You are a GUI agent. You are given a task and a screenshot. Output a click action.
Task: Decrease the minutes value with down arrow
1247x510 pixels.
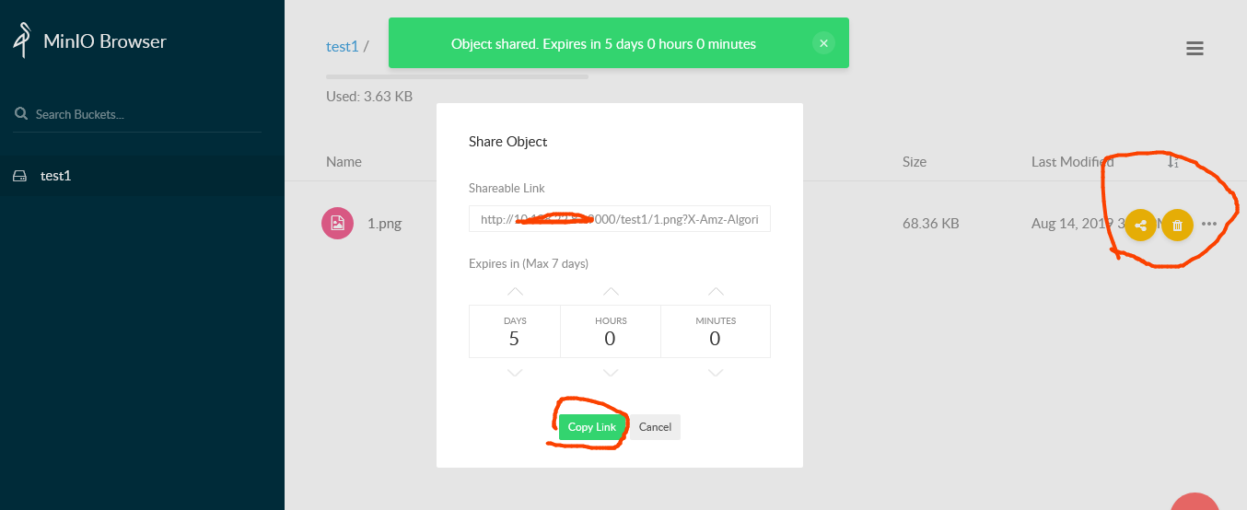click(716, 373)
